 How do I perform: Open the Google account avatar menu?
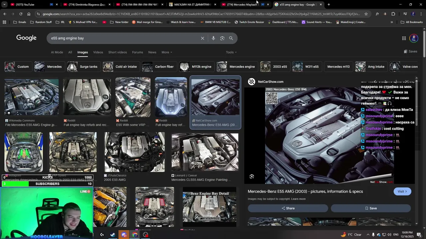pos(414,38)
